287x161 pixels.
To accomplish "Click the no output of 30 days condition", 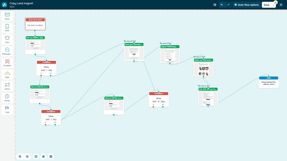I will (153, 107).
